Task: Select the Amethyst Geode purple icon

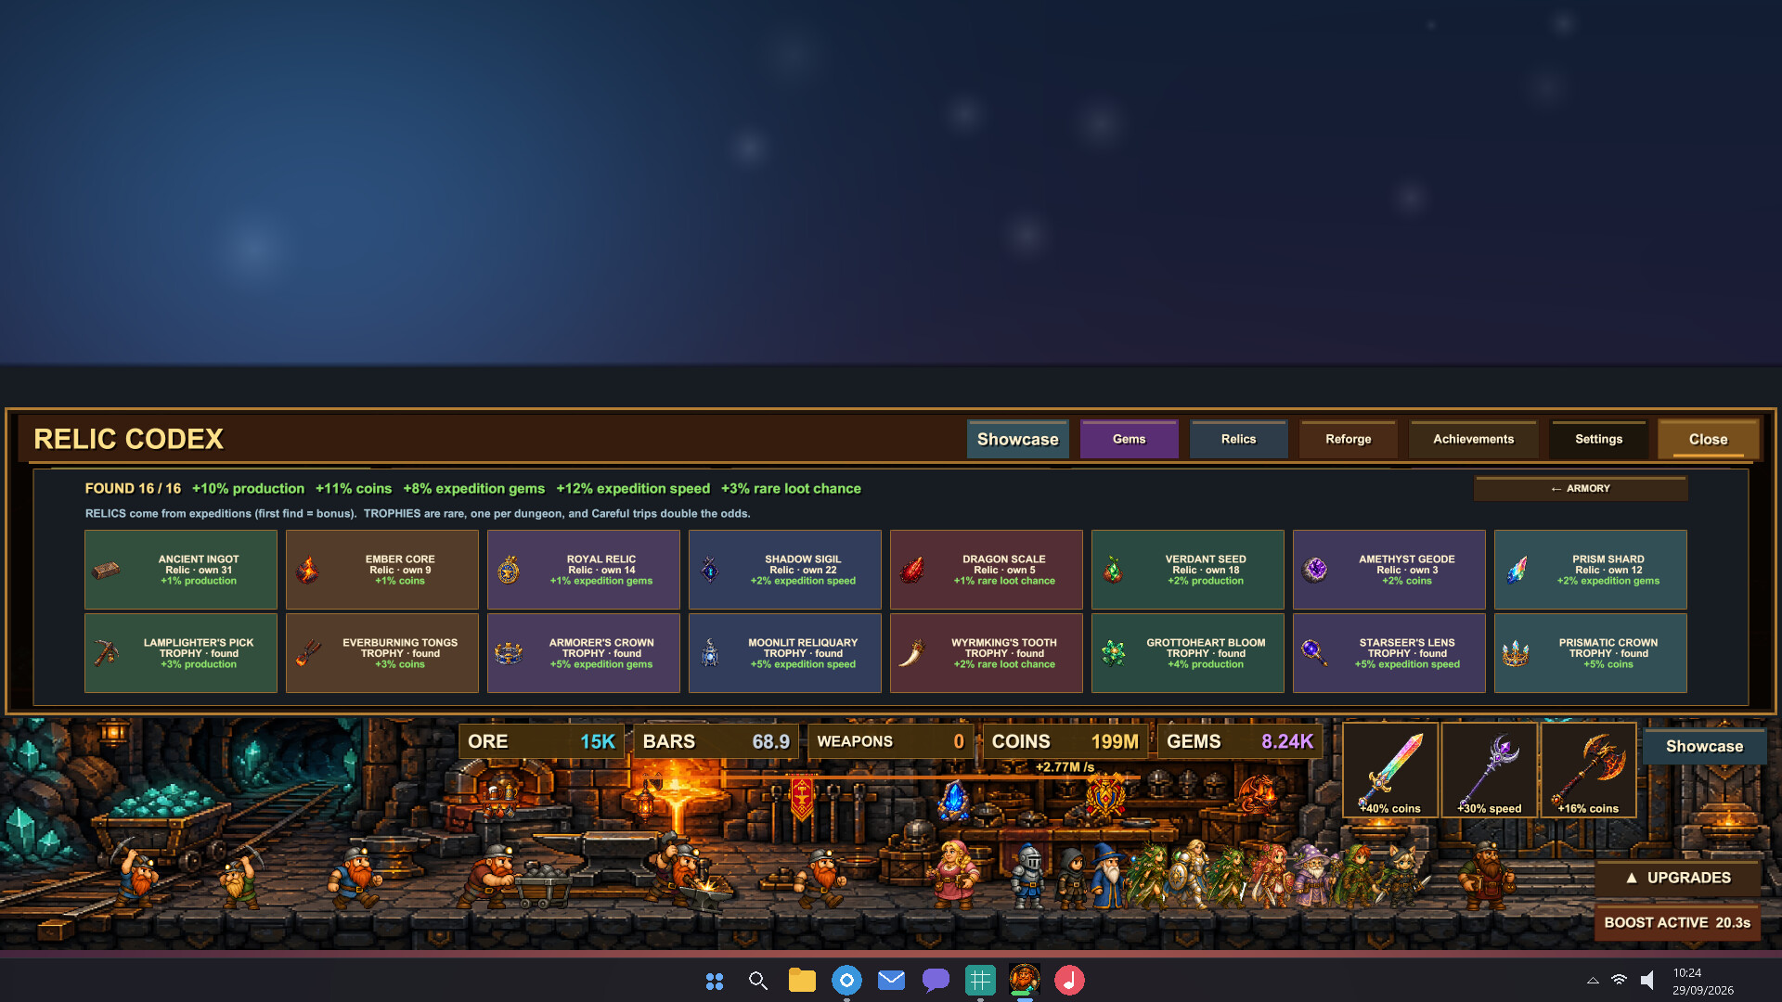Action: tap(1314, 570)
